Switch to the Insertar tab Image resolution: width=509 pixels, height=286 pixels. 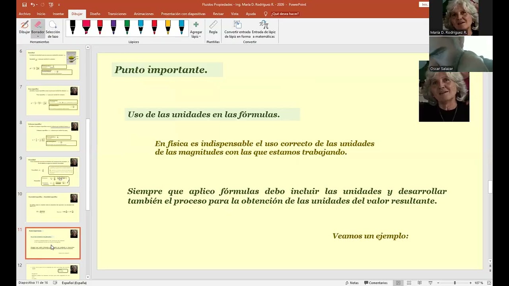point(58,14)
